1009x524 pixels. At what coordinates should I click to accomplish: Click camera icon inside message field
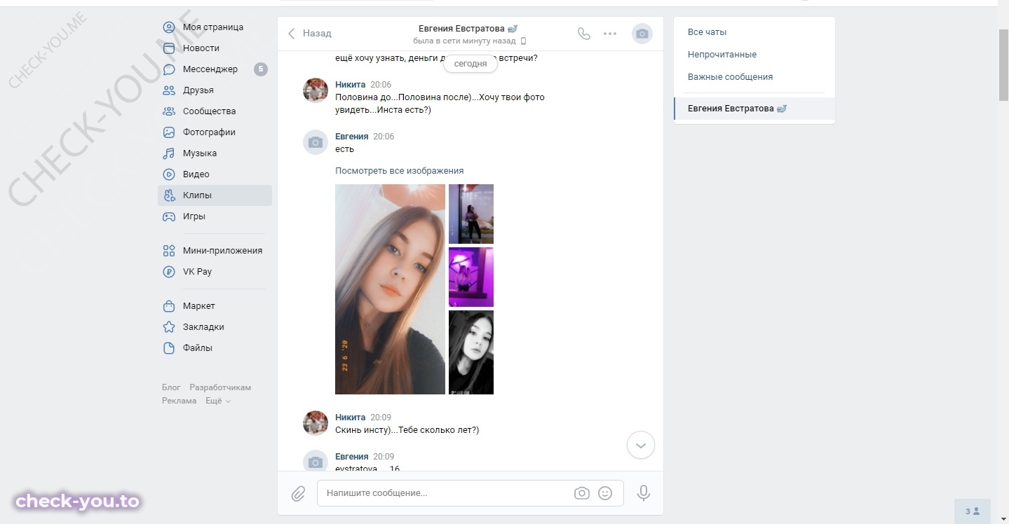[x=582, y=493]
